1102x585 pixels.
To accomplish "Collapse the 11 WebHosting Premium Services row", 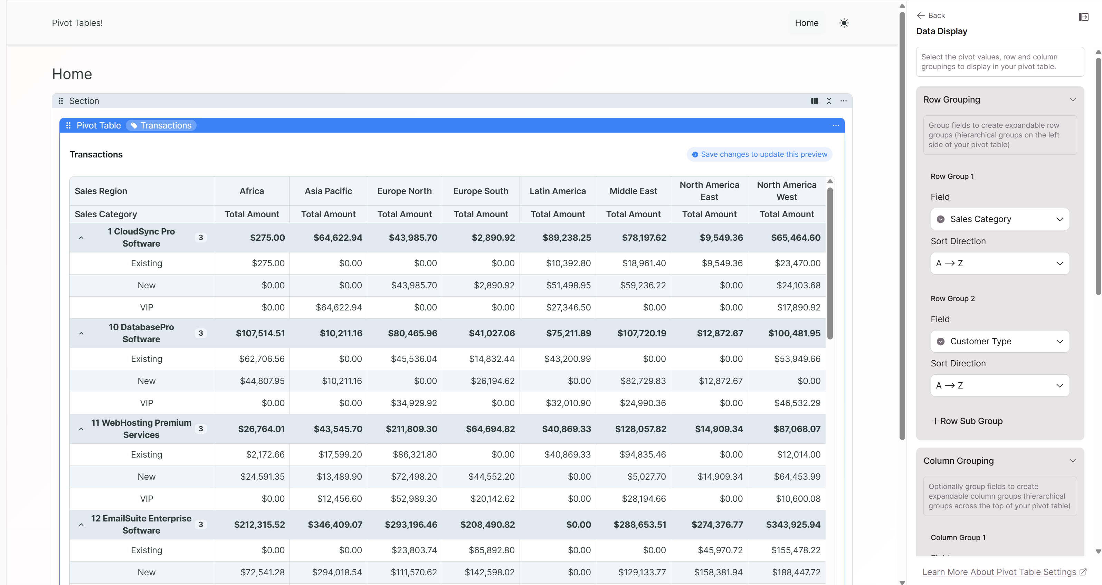I will pos(81,429).
